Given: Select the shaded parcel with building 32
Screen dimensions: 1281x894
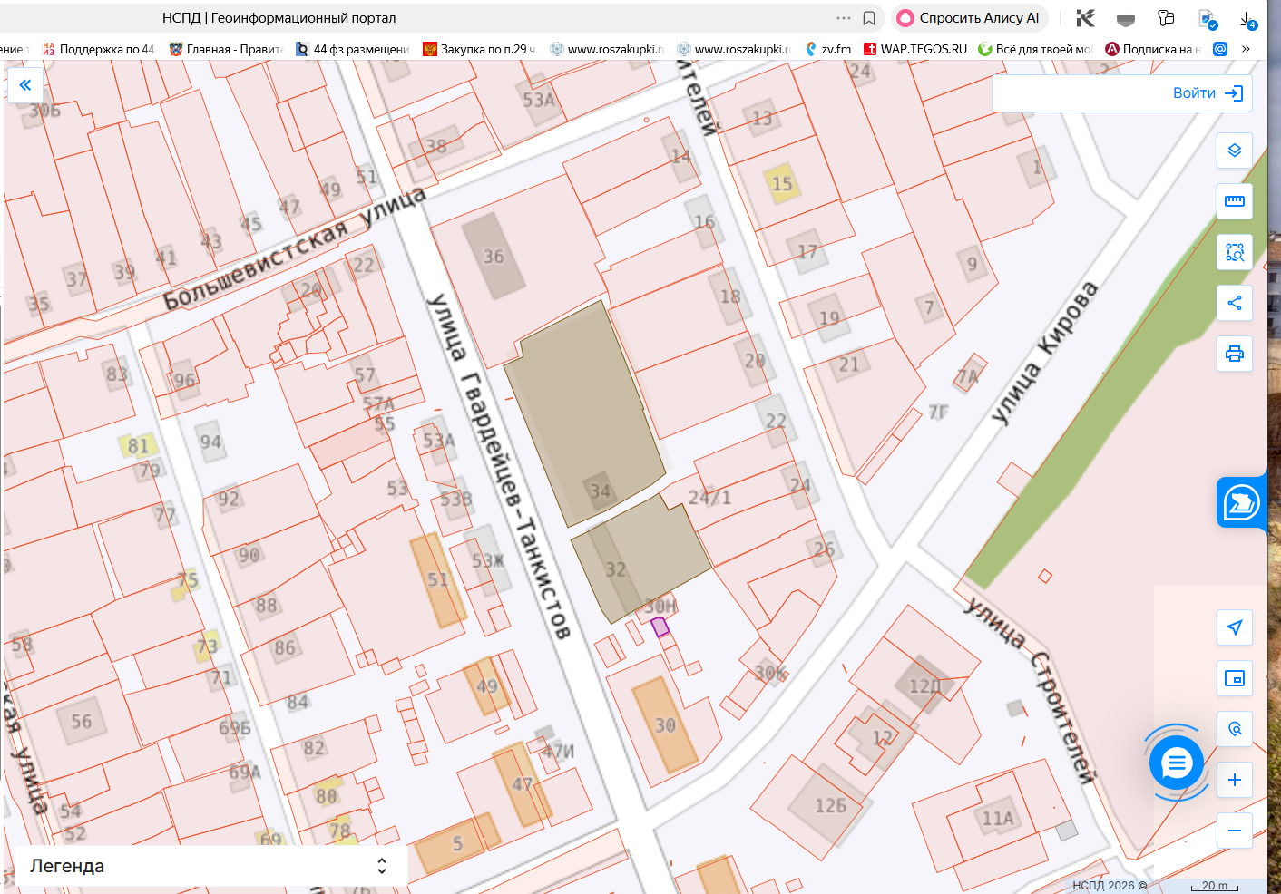Looking at the screenshot, I should pyautogui.click(x=642, y=560).
